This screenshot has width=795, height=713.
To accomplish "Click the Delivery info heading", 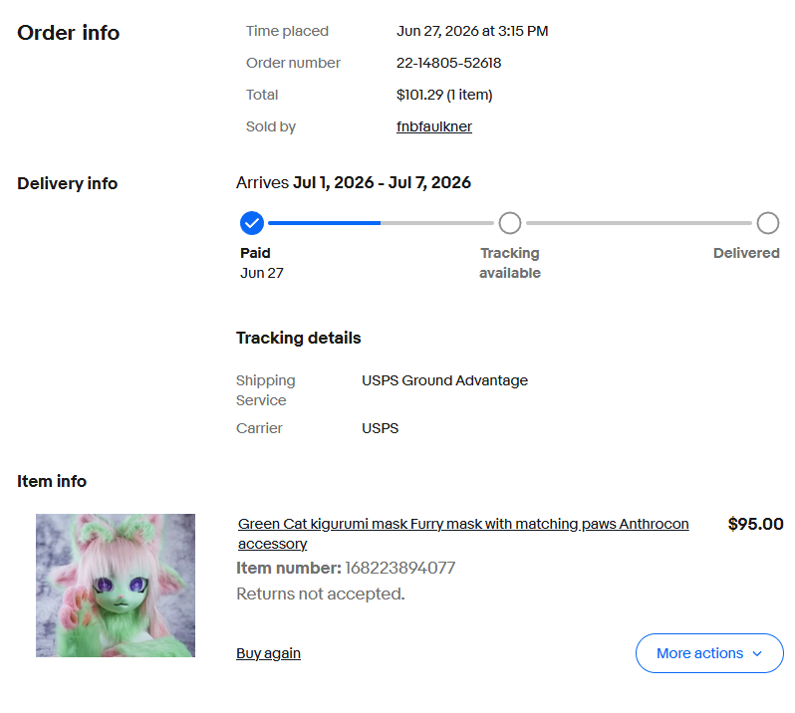I will point(68,183).
